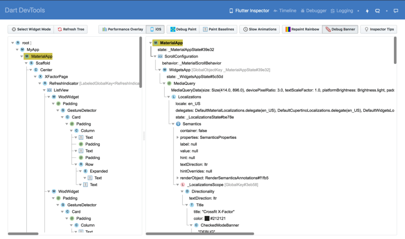
Task: Click the details panel vertical scrollbar
Action: point(395,50)
